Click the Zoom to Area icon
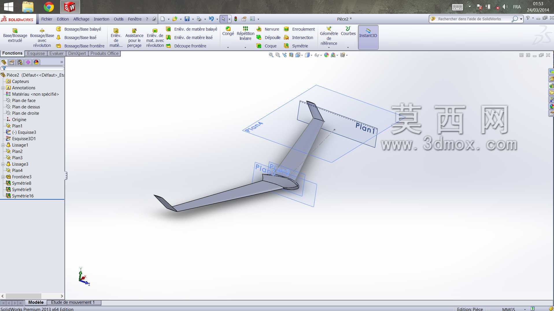 pos(278,55)
